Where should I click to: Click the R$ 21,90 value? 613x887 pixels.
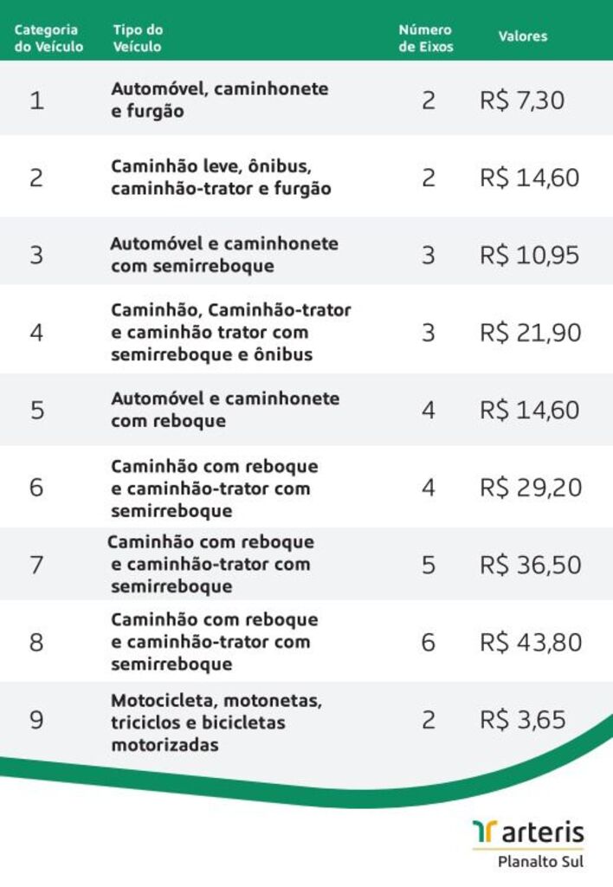[531, 332]
